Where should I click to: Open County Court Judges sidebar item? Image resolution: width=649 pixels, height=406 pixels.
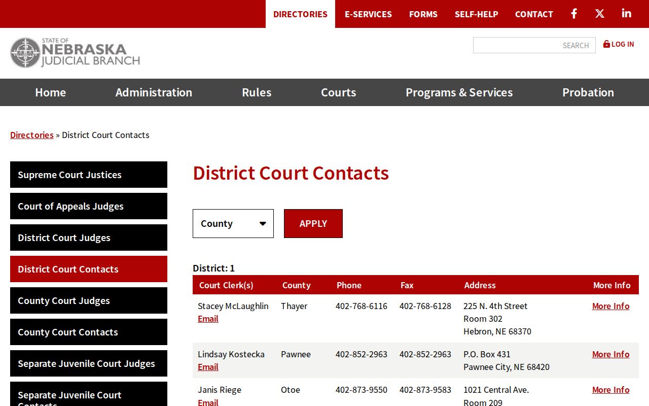pos(89,300)
